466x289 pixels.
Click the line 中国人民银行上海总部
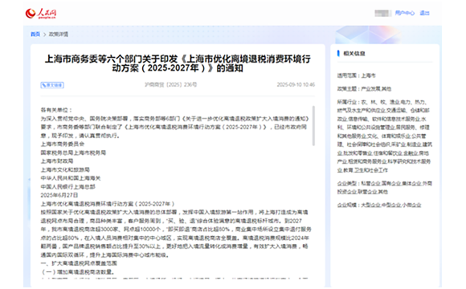click(67, 187)
